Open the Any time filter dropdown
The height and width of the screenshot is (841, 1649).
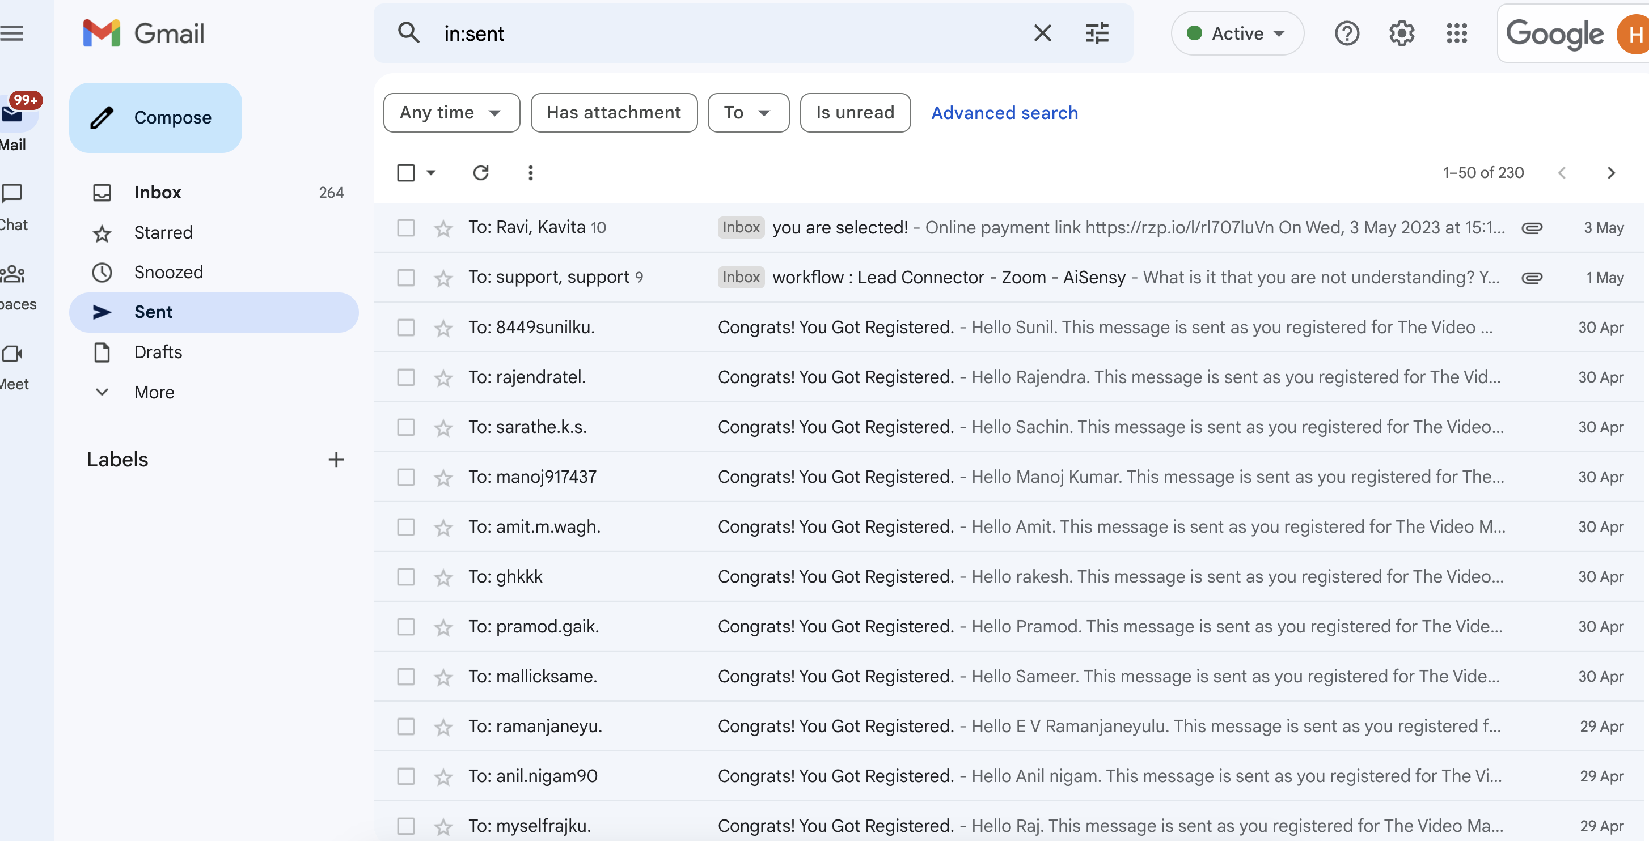451,113
